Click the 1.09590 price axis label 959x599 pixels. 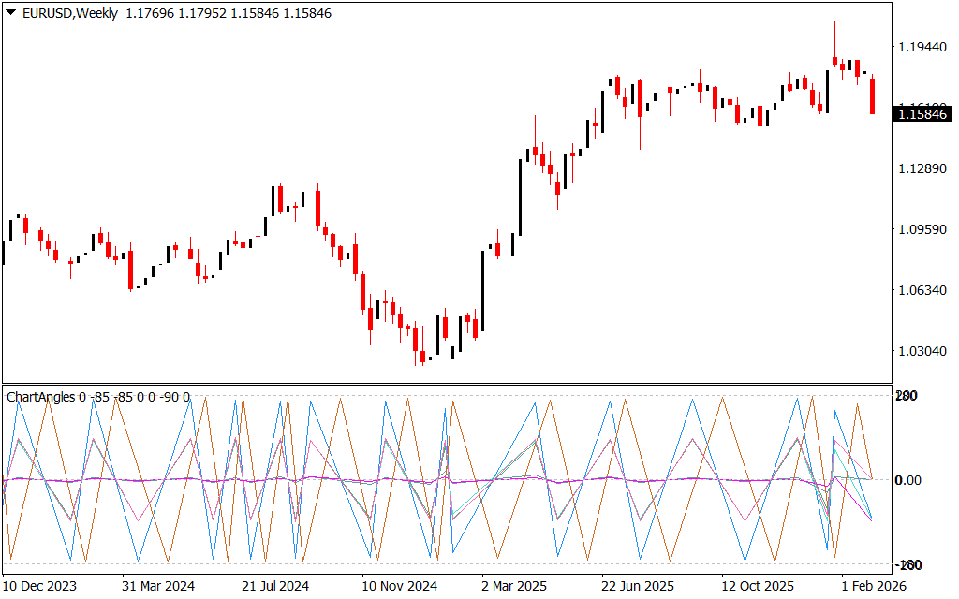click(x=922, y=229)
